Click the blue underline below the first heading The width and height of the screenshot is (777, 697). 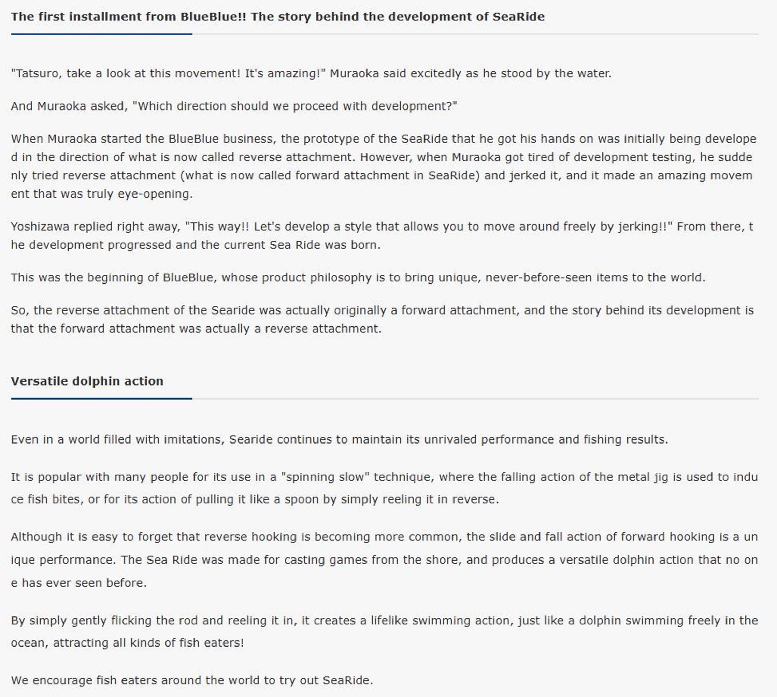101,34
